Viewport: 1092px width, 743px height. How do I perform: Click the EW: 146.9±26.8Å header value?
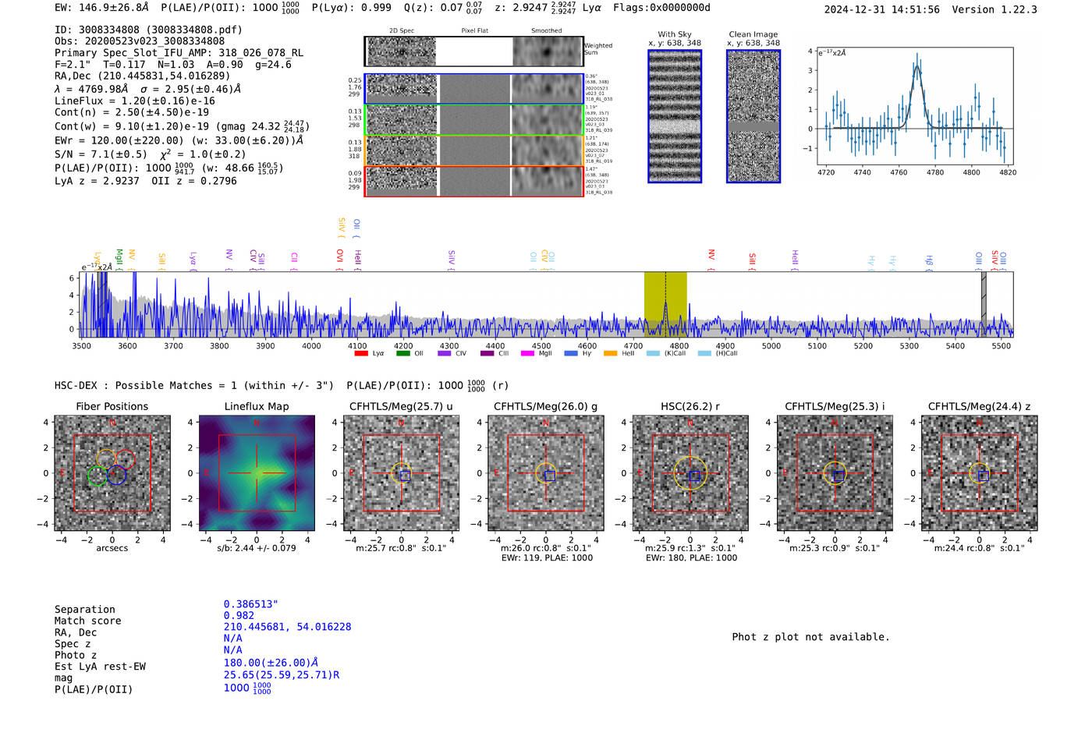tap(101, 8)
